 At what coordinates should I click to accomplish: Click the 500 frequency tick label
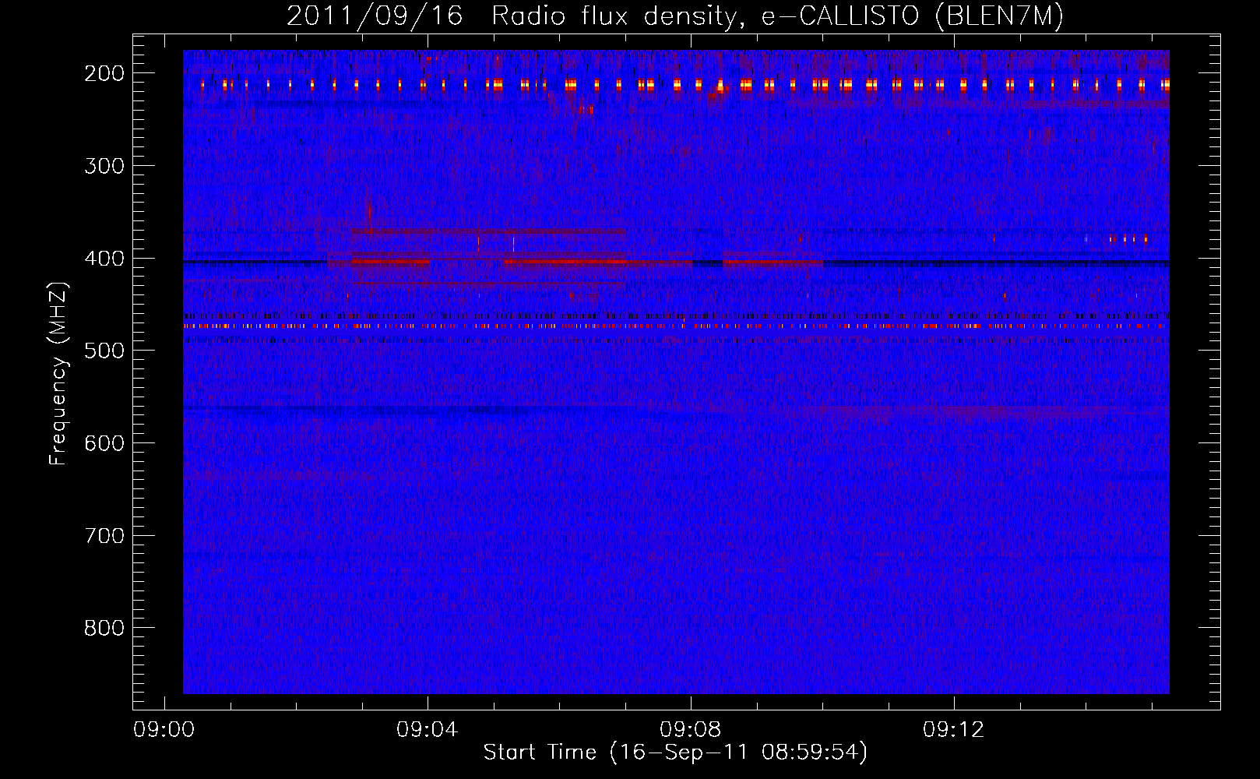point(104,351)
